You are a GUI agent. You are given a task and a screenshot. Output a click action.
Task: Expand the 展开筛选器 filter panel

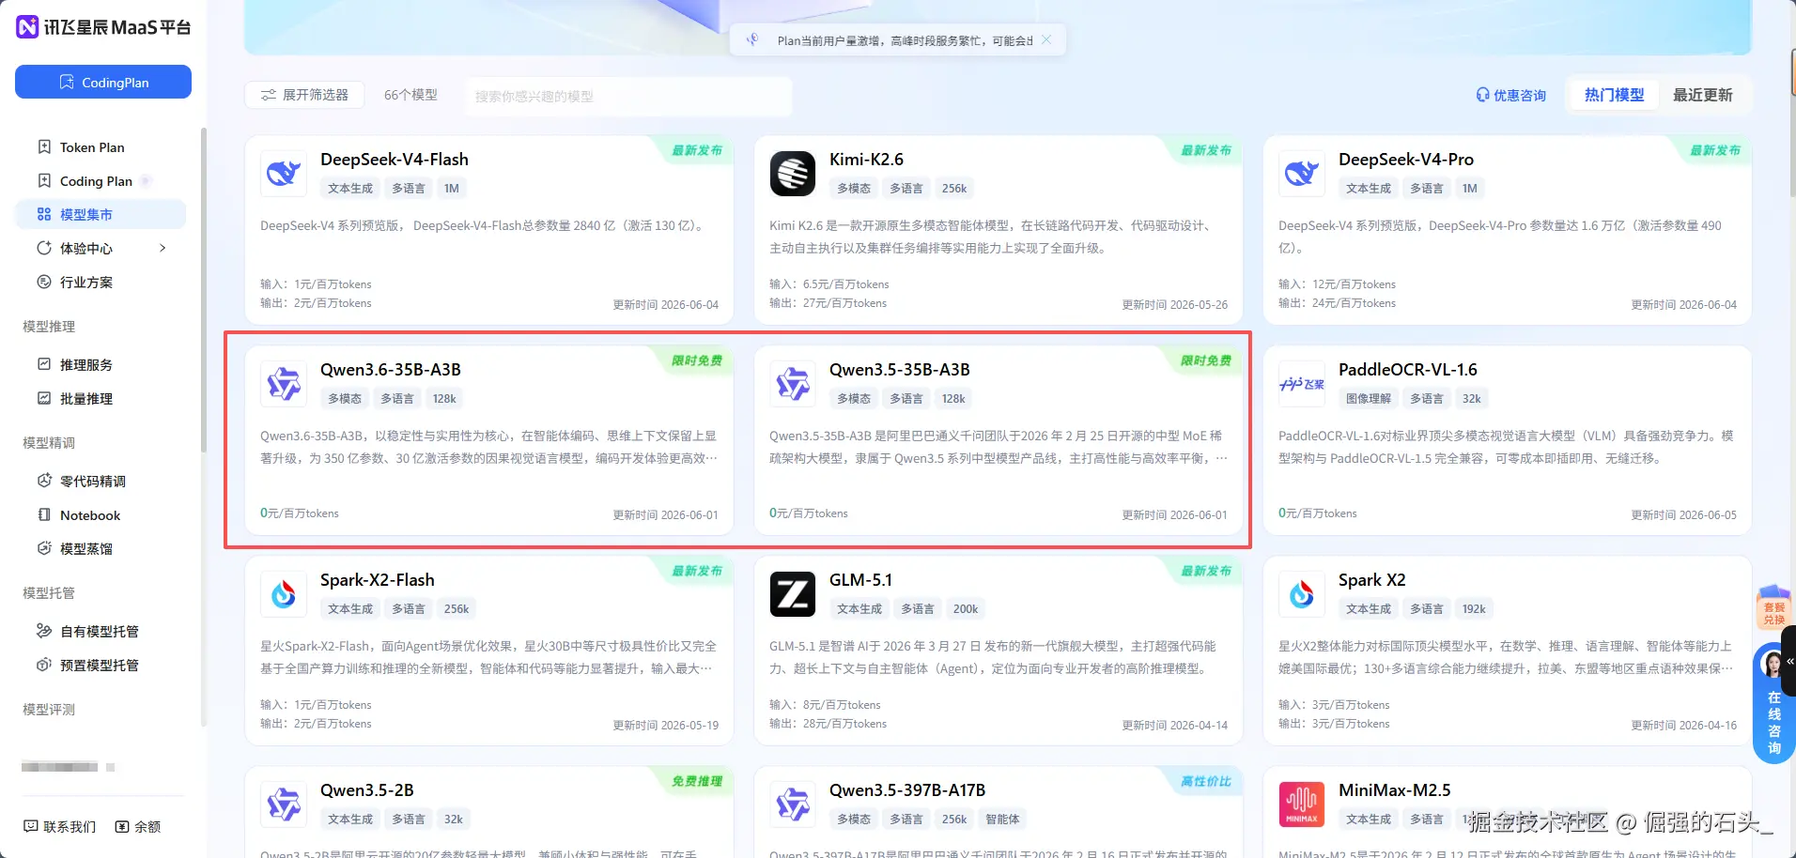pyautogui.click(x=304, y=95)
